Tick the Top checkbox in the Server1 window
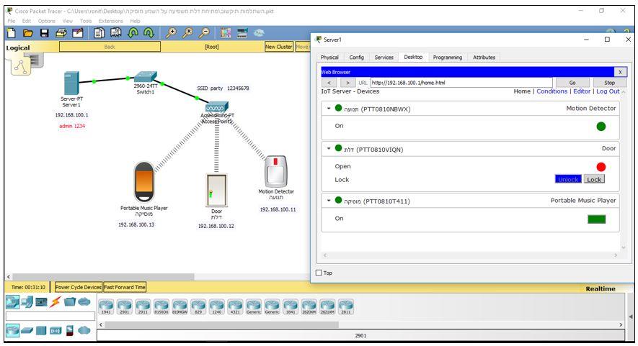638x346 pixels. (319, 273)
